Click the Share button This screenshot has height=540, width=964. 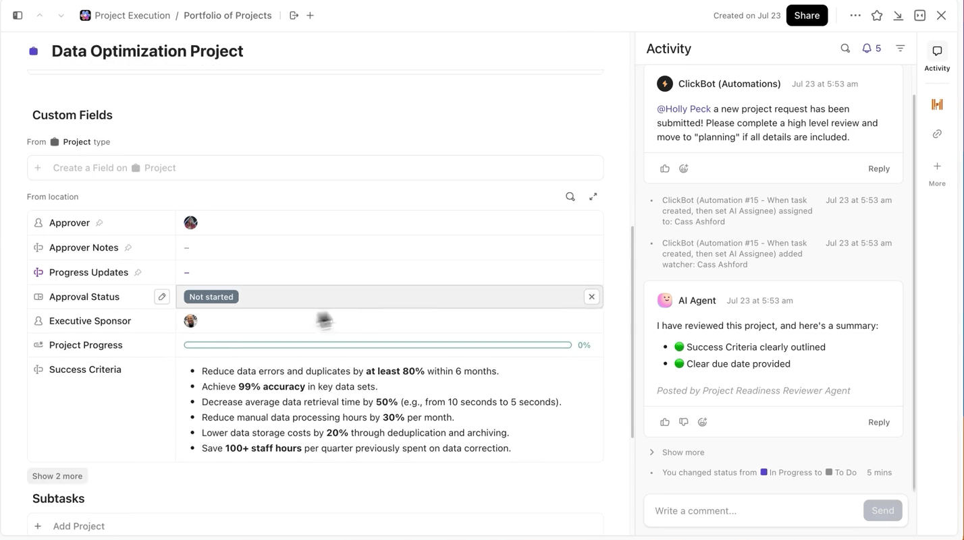tap(807, 16)
